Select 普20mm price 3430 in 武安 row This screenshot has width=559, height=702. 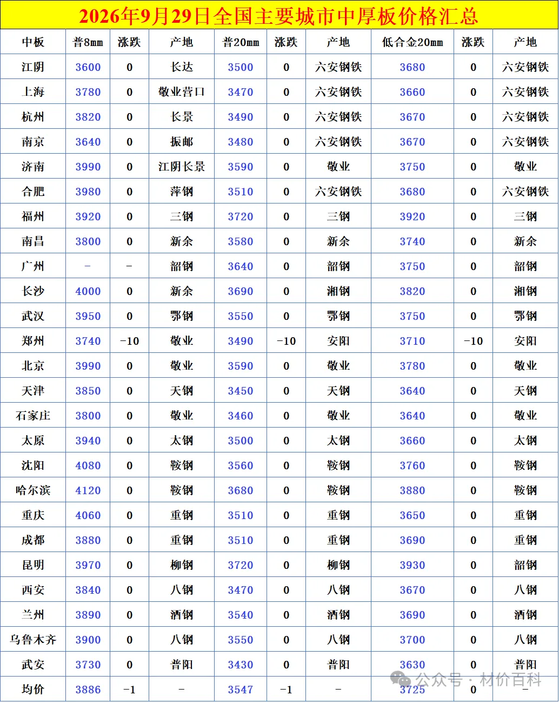(x=241, y=665)
